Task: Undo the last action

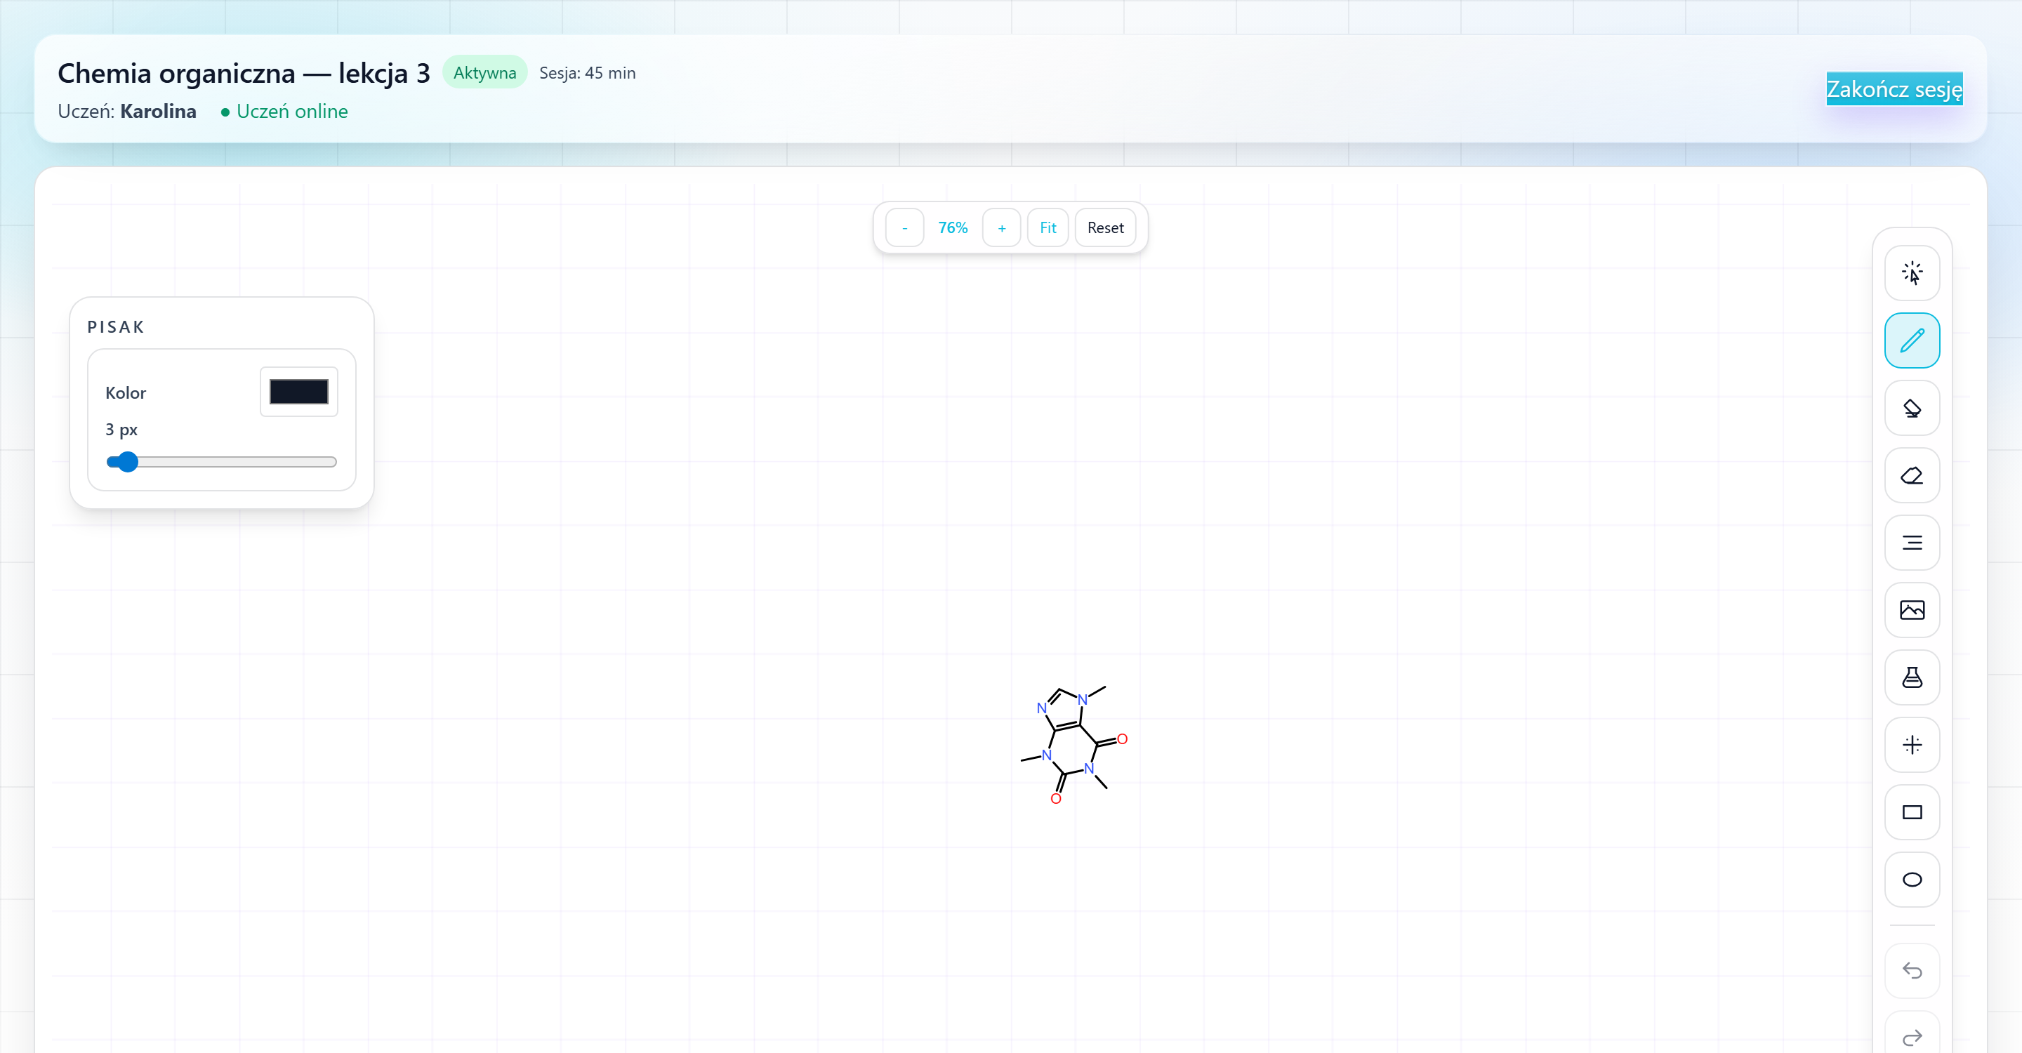Action: (1911, 971)
